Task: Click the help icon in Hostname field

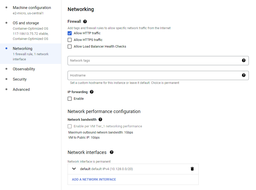Action: 243,75
